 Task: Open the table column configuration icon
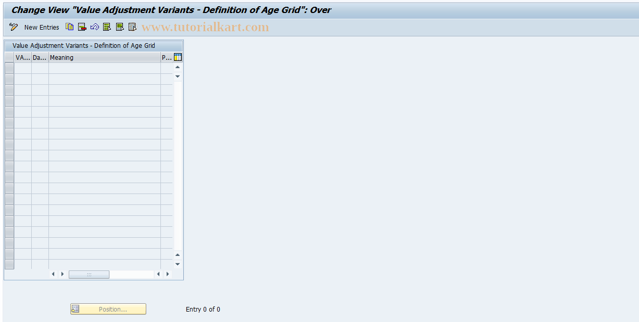click(178, 57)
